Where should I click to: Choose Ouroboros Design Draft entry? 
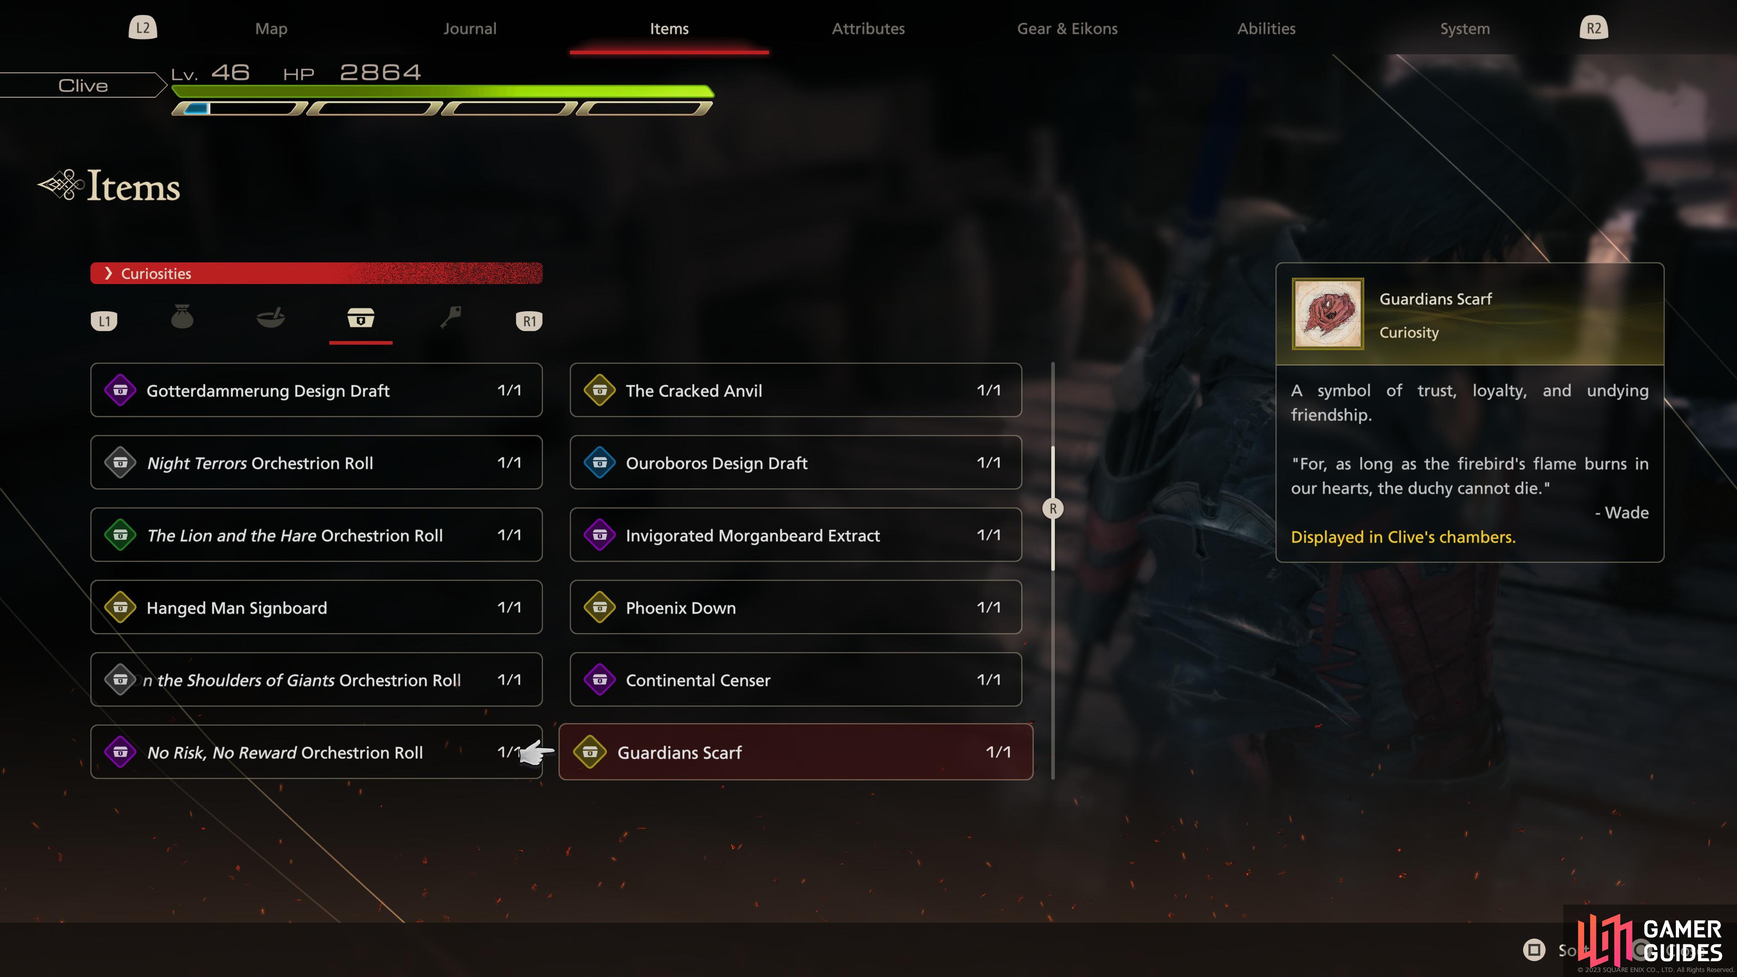(x=796, y=463)
